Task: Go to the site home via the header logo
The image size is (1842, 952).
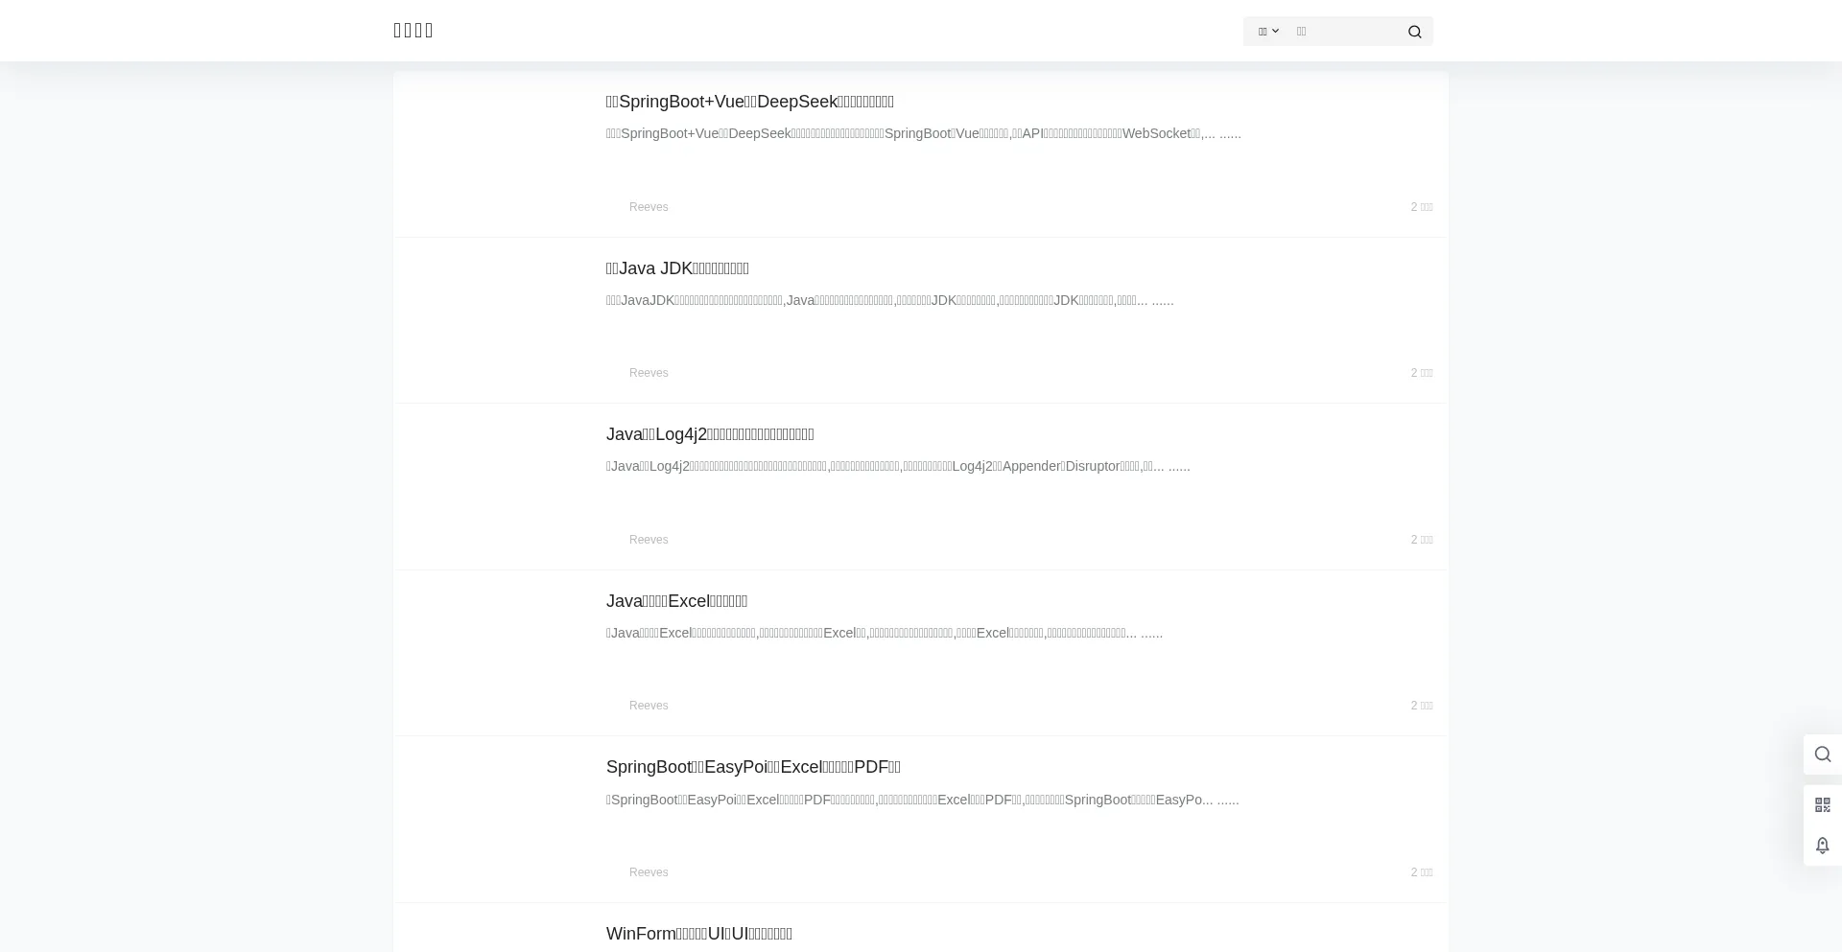Action: point(413,31)
